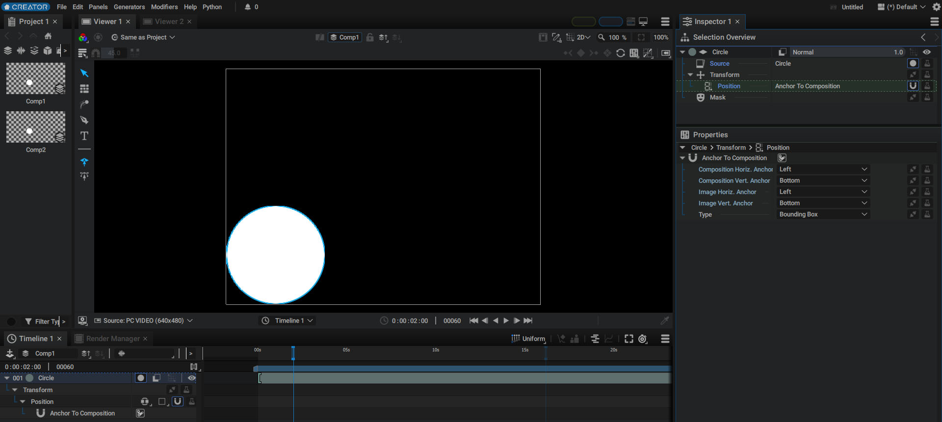The height and width of the screenshot is (422, 942).
Task: Click the Anchor To Composition magnet icon in Selection Overview
Action: [913, 86]
